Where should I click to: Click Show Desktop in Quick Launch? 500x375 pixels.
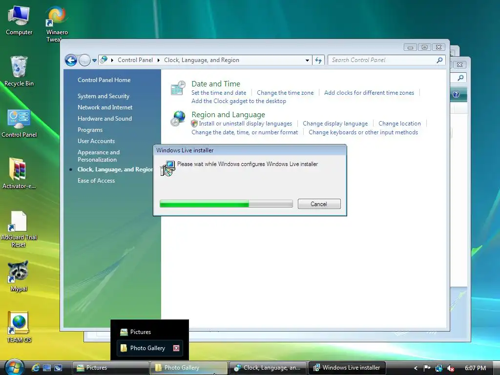pyautogui.click(x=47, y=368)
